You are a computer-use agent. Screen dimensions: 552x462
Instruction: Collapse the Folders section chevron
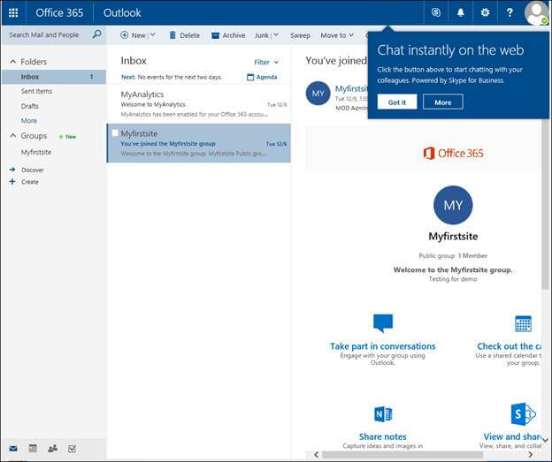(13, 62)
